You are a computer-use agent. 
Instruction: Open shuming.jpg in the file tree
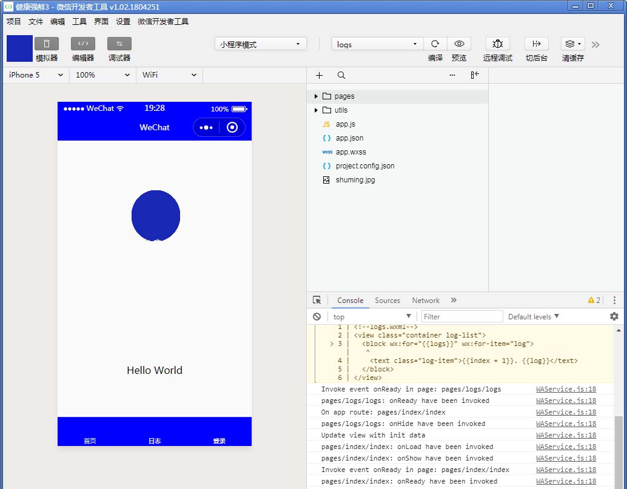tap(355, 180)
